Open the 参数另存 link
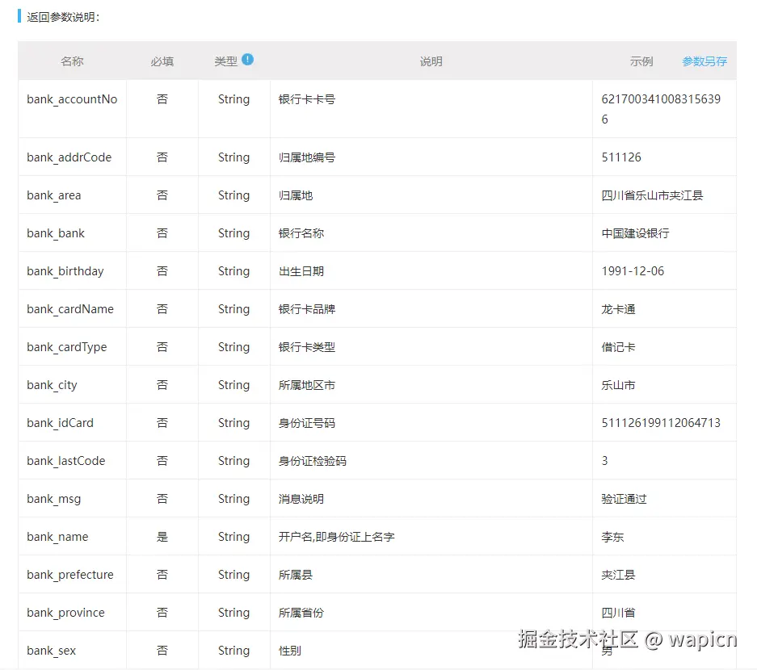Viewport: 757px width, 670px height. (705, 61)
